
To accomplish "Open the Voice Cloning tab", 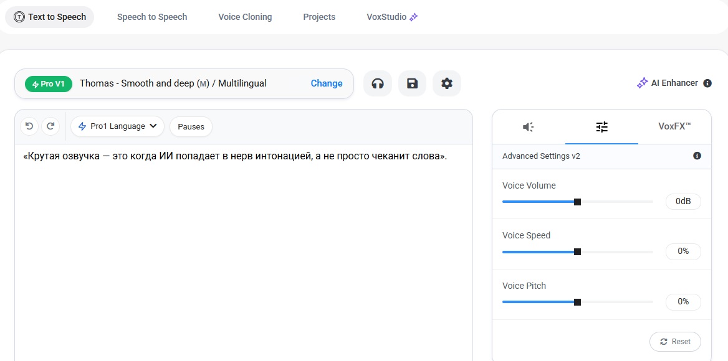I will [x=245, y=17].
